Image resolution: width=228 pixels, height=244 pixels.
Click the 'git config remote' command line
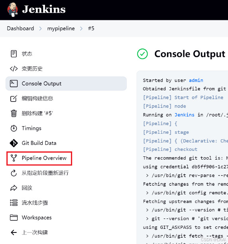coord(187,193)
